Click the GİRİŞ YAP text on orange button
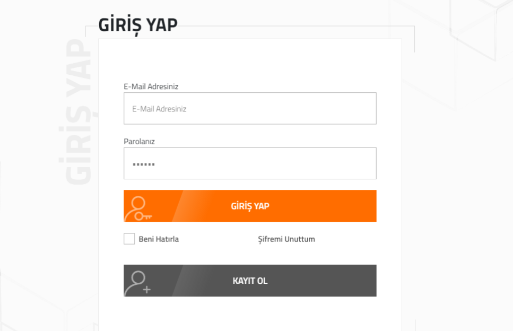 click(x=250, y=206)
